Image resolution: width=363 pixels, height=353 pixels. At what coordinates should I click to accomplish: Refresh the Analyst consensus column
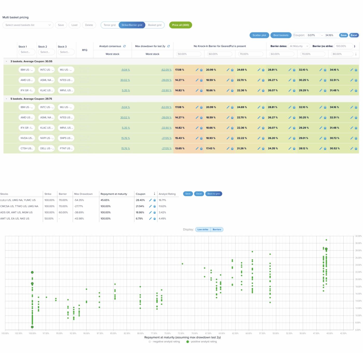coord(124,46)
